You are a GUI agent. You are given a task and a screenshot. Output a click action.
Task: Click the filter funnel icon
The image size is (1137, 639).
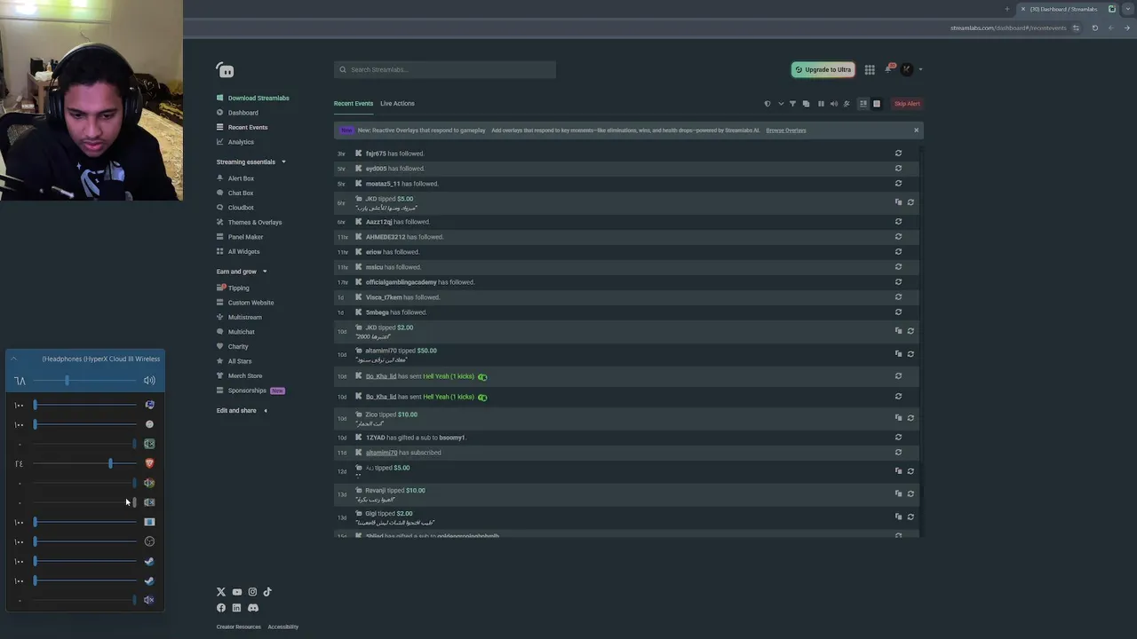(793, 104)
